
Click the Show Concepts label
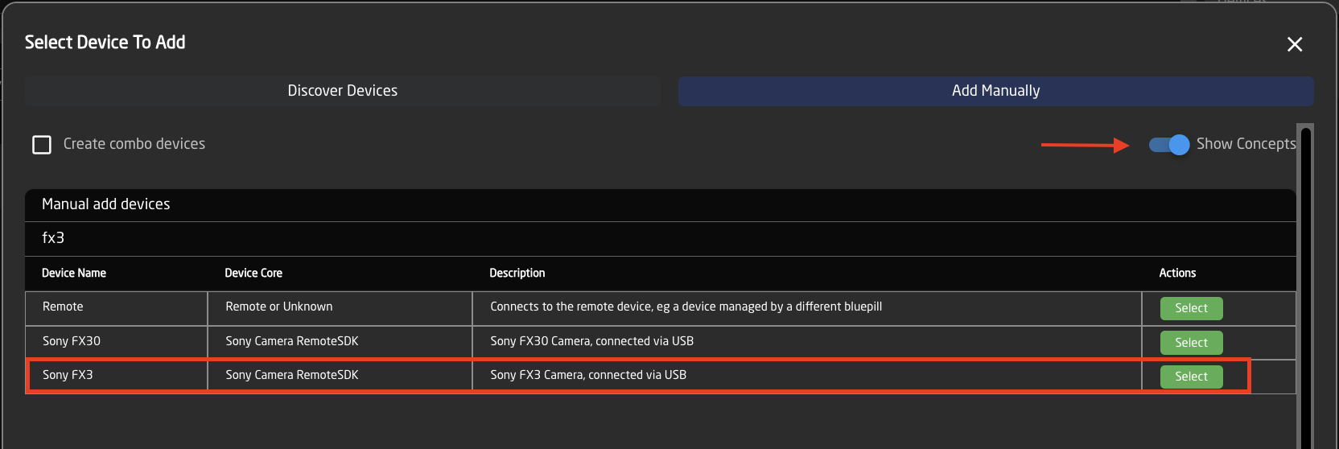click(x=1246, y=144)
